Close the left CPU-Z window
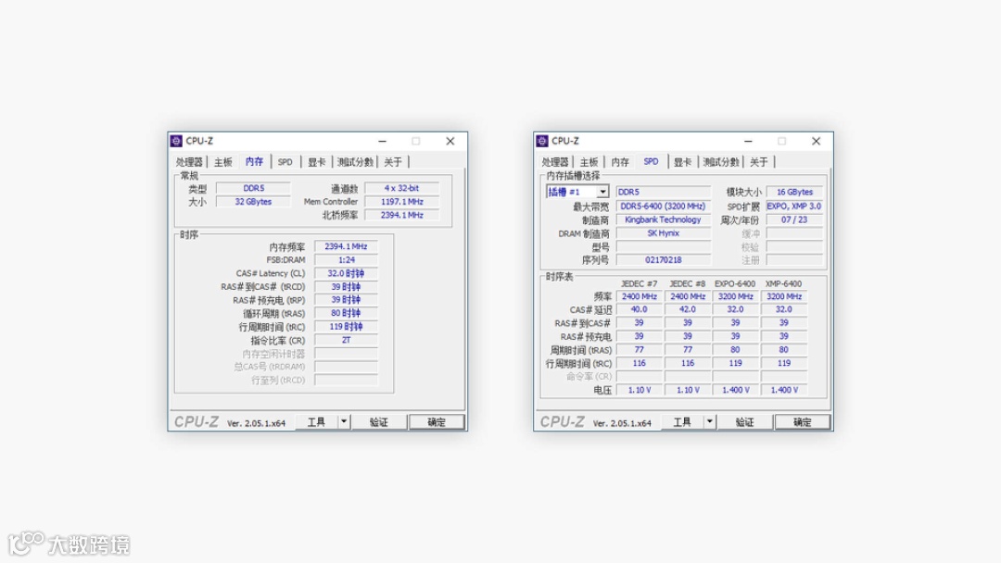1001x563 pixels. point(450,141)
